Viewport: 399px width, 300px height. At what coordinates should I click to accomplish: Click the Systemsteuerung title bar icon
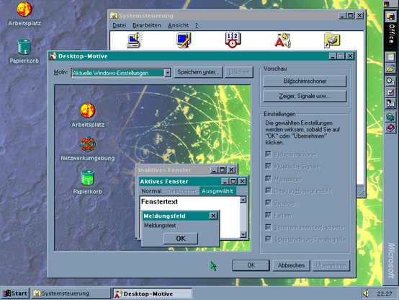click(114, 16)
